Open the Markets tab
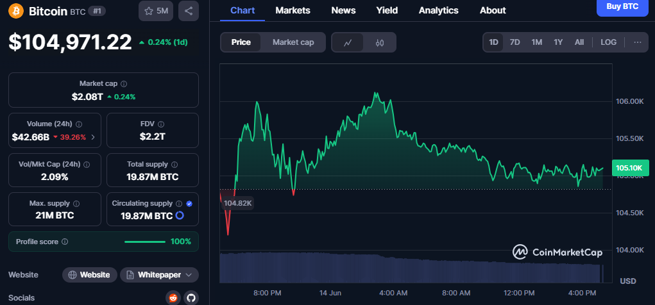The width and height of the screenshot is (655, 305). [293, 10]
